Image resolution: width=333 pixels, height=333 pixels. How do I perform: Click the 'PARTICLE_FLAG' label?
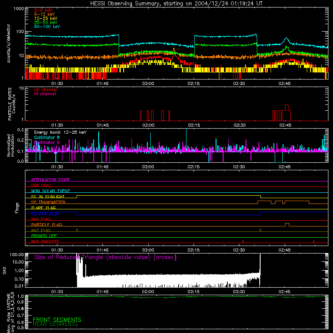coord(47,224)
